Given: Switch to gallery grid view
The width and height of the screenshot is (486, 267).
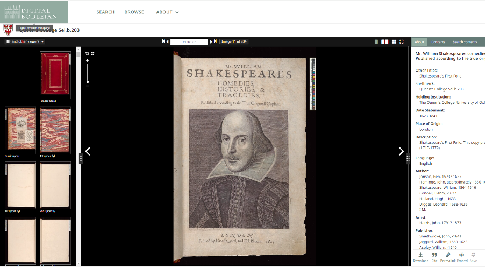Looking at the screenshot, I should [x=394, y=41].
